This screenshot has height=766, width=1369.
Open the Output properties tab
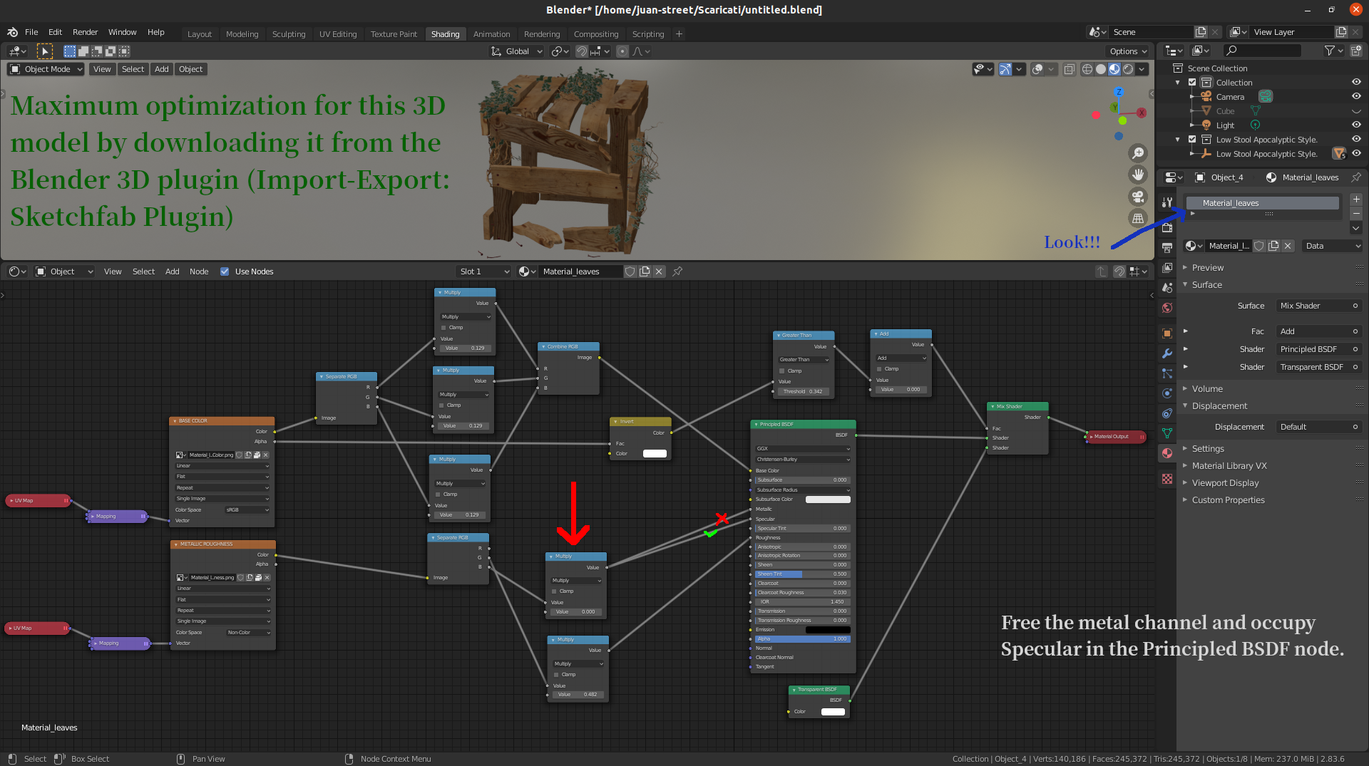click(x=1167, y=248)
